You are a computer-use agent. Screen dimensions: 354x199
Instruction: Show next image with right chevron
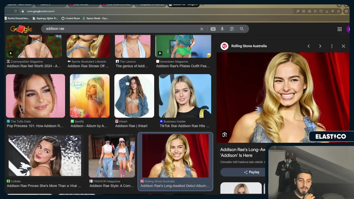click(x=320, y=46)
